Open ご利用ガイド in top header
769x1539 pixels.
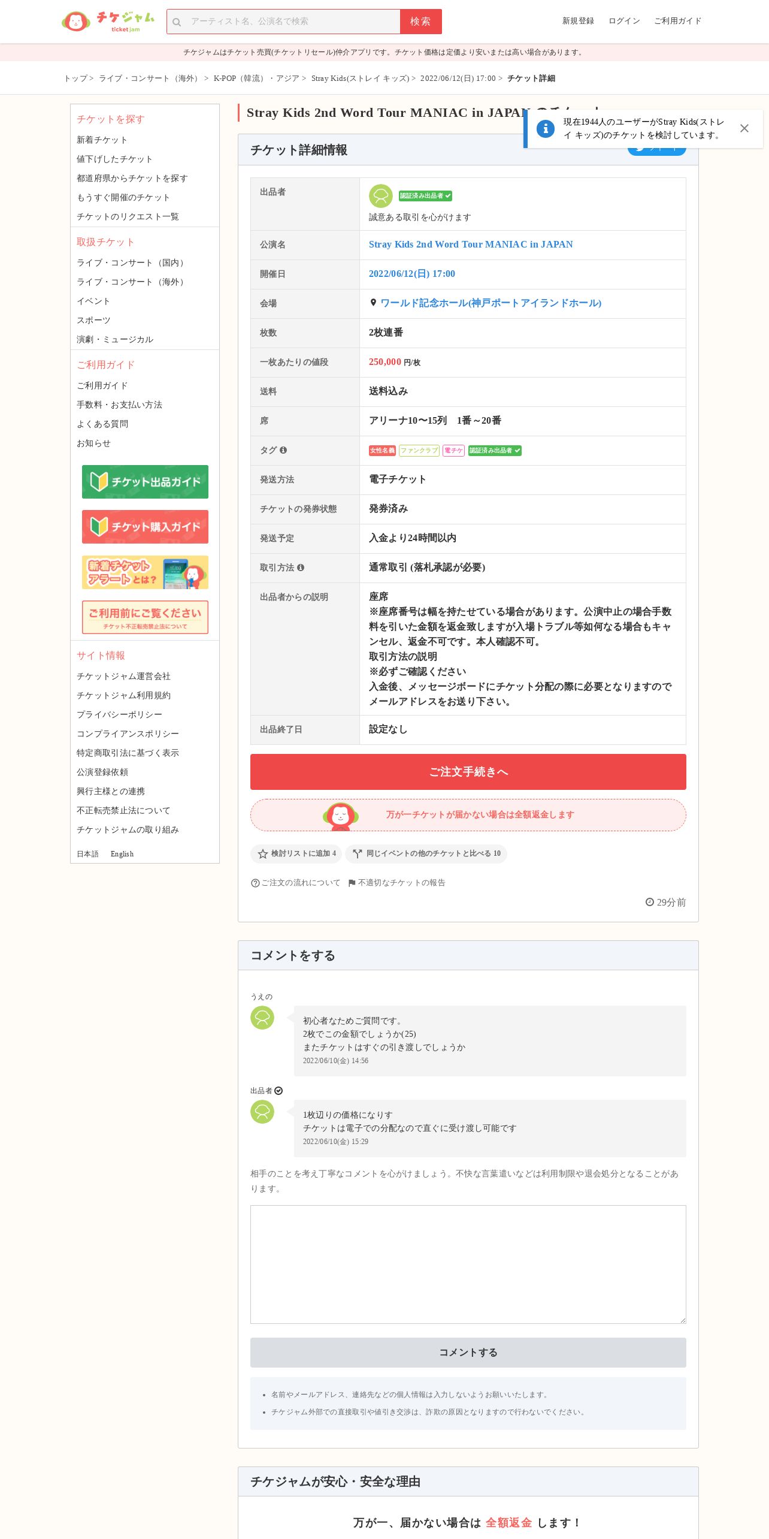tap(677, 21)
